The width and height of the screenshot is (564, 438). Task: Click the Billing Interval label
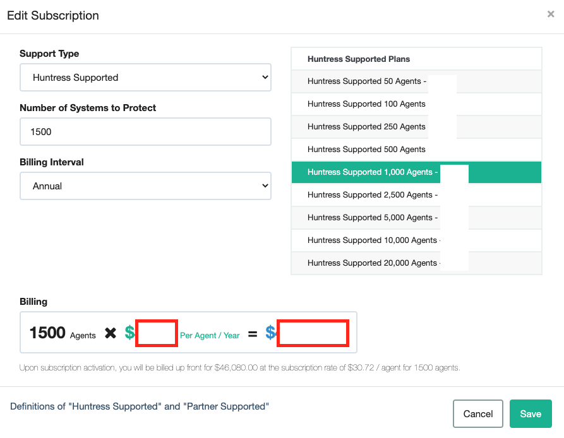(51, 162)
